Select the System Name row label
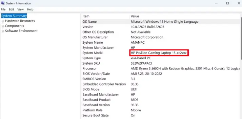Image resolution: width=242 pixels, height=133 pixels. pyautogui.click(x=93, y=43)
